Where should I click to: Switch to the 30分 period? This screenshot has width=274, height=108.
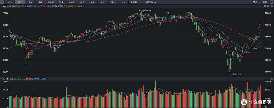tap(72, 2)
